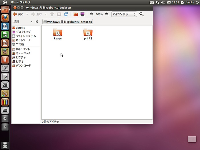Image resolution: width=200 pixels, height=150 pixels.
Task: Open Ubuntu One in the launcher
Action: 5,60
